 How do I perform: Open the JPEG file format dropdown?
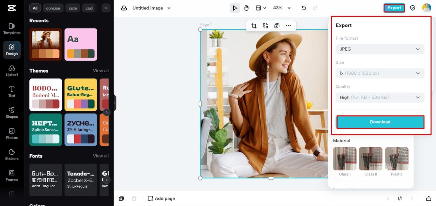[x=380, y=49]
